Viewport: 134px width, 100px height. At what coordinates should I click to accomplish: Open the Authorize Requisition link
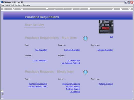pos(105,50)
